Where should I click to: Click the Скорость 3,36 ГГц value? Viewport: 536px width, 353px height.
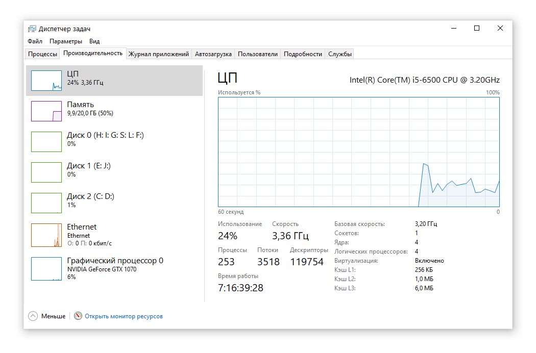pos(290,236)
